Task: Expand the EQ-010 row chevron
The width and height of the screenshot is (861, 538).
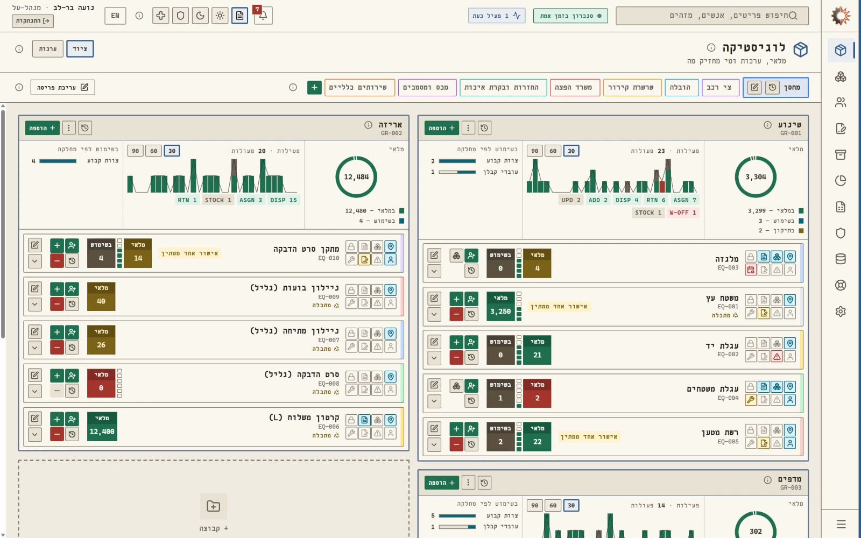Action: coord(35,261)
